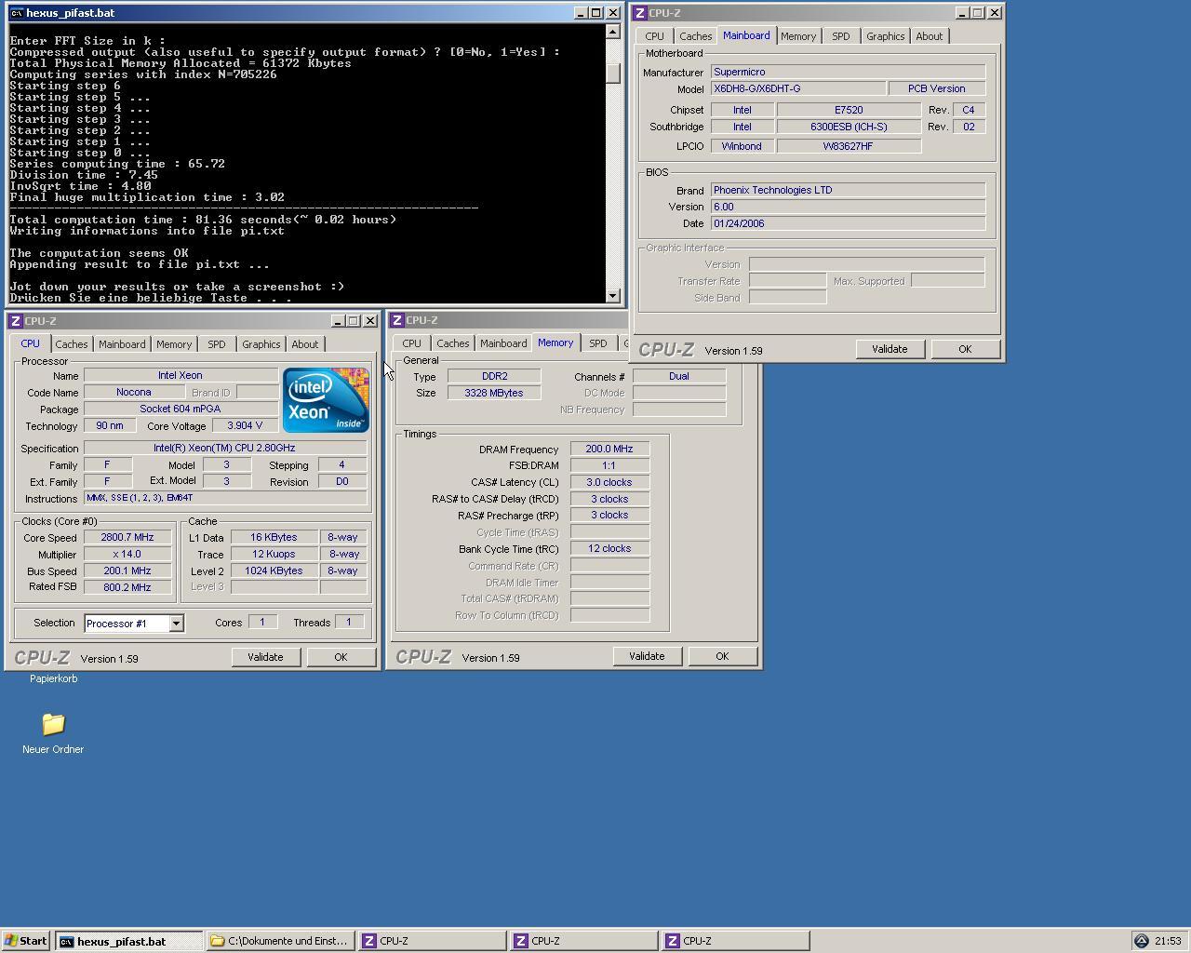
Task: Activate first CPU-Z taskbar button
Action: (x=432, y=941)
